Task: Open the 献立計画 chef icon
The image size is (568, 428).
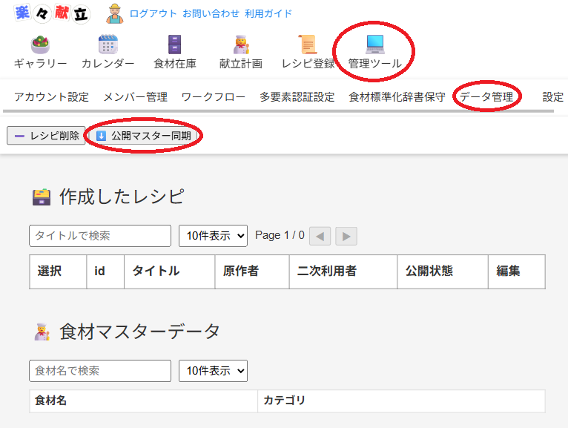Action: coord(241,45)
